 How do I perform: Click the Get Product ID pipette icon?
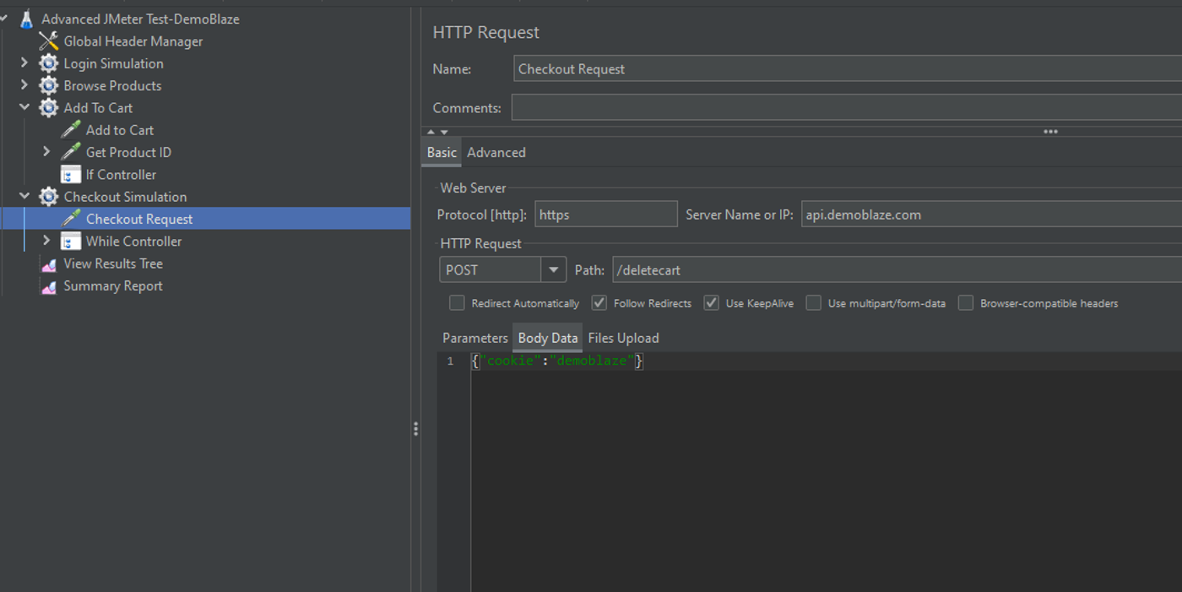pos(71,152)
